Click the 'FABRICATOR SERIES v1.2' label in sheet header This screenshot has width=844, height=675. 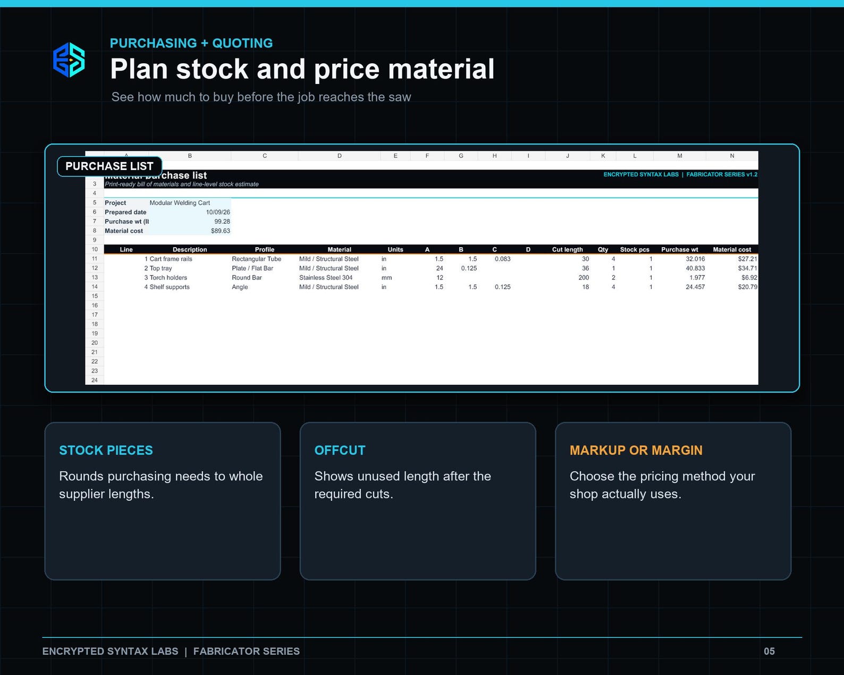pos(722,174)
